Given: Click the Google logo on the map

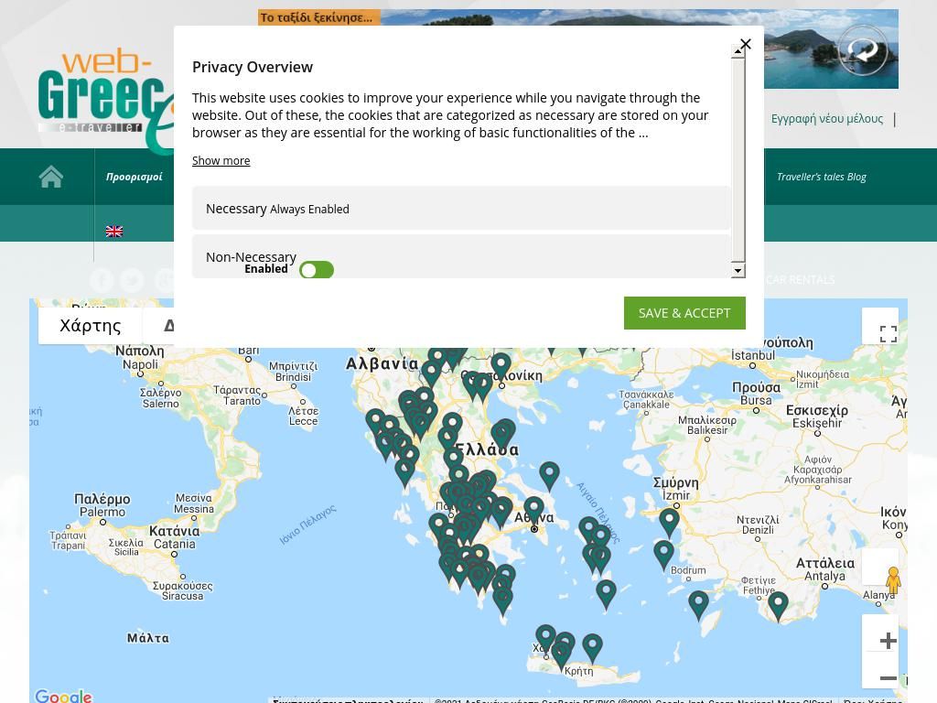Looking at the screenshot, I should tap(63, 696).
